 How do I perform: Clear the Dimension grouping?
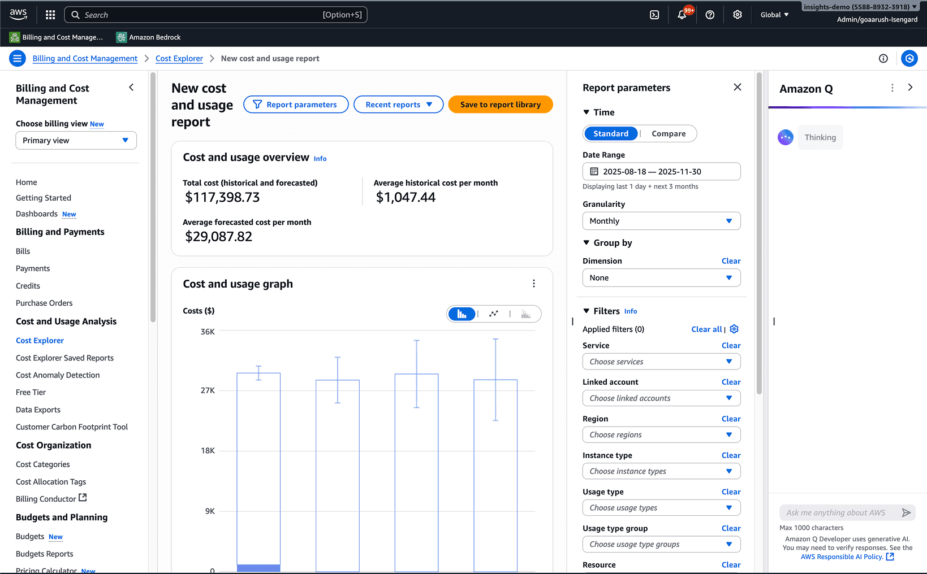731,260
